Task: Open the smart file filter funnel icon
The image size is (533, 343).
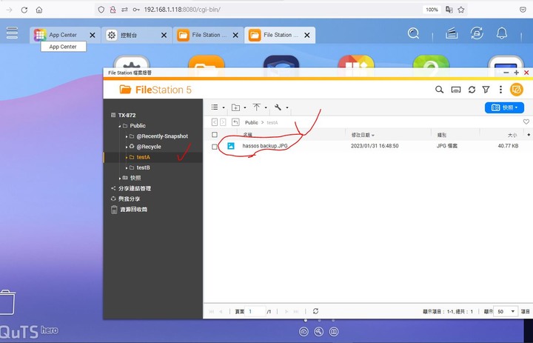Action: pyautogui.click(x=486, y=90)
